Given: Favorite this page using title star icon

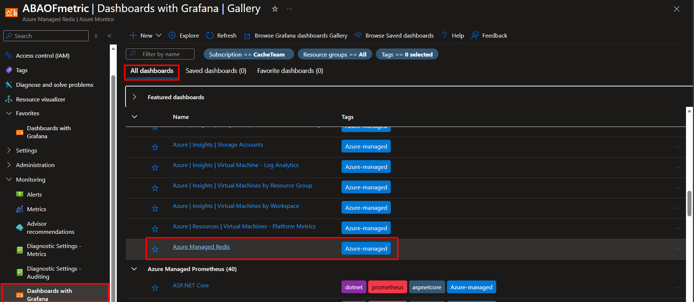Looking at the screenshot, I should [275, 9].
